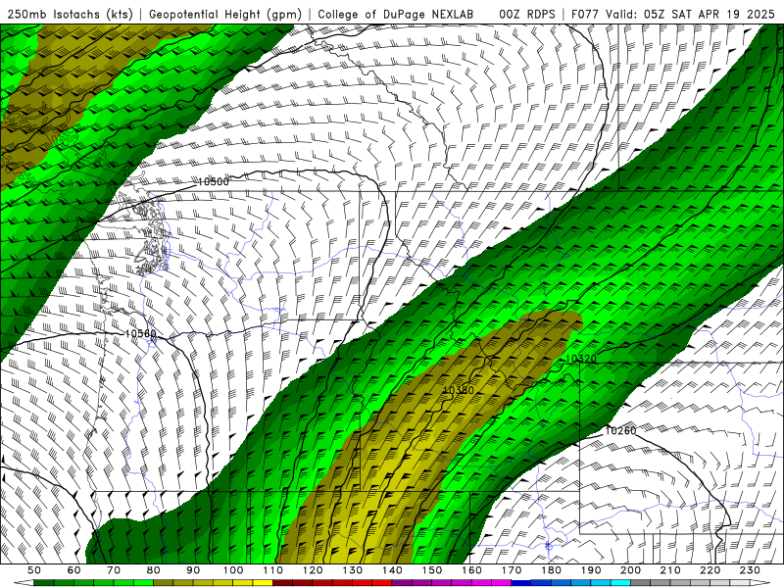The height and width of the screenshot is (588, 784).
Task: Click the 50 value on the color scale
Action: point(34,570)
